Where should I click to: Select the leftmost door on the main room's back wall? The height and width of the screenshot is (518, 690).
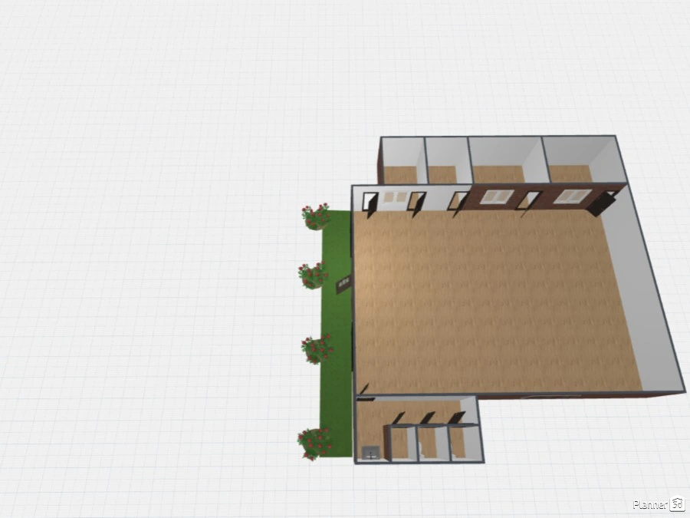(371, 203)
